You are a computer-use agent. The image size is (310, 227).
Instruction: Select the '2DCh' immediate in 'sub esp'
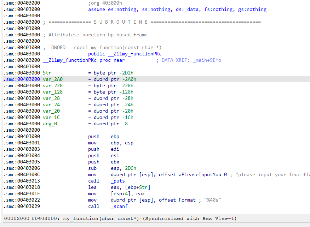pos(131,168)
